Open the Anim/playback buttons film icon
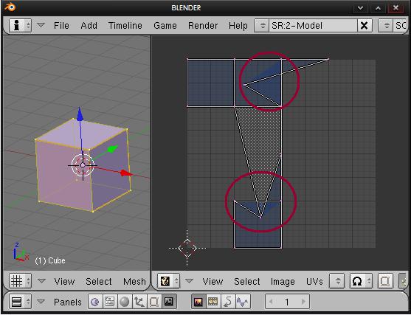 point(213,302)
